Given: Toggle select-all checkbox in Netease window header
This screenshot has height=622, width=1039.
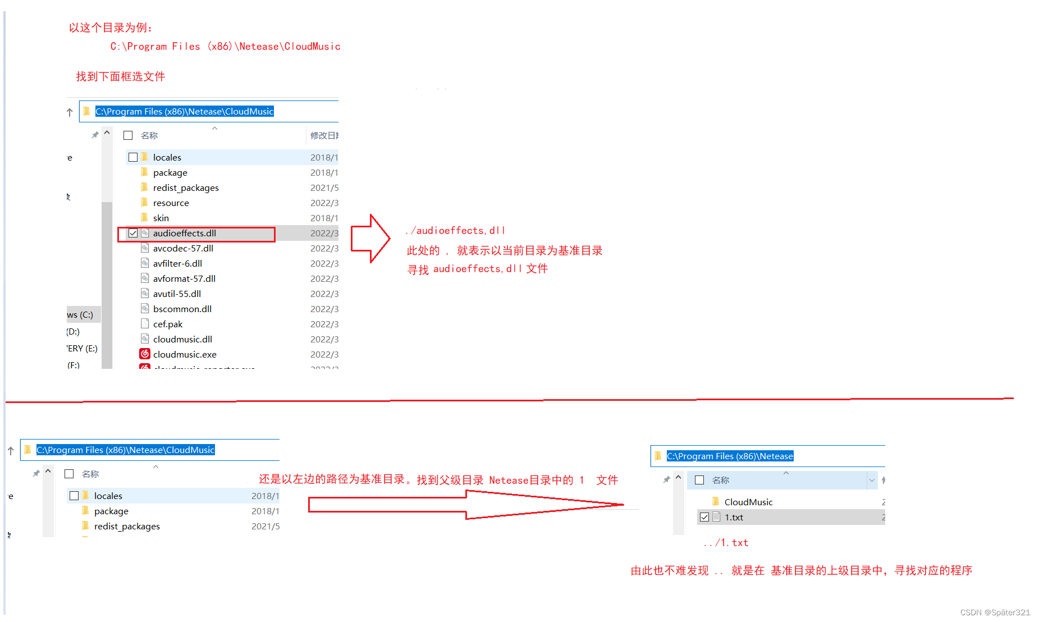Looking at the screenshot, I should click(699, 480).
